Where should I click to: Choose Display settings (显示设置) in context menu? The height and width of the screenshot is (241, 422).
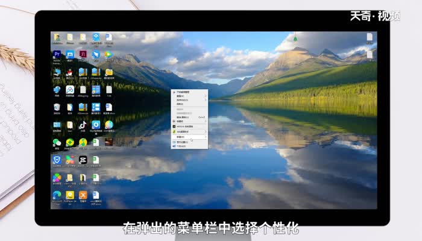point(189,142)
